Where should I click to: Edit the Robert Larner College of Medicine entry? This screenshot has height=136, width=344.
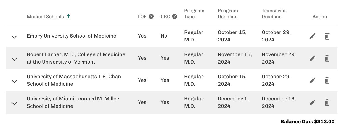coord(312,58)
